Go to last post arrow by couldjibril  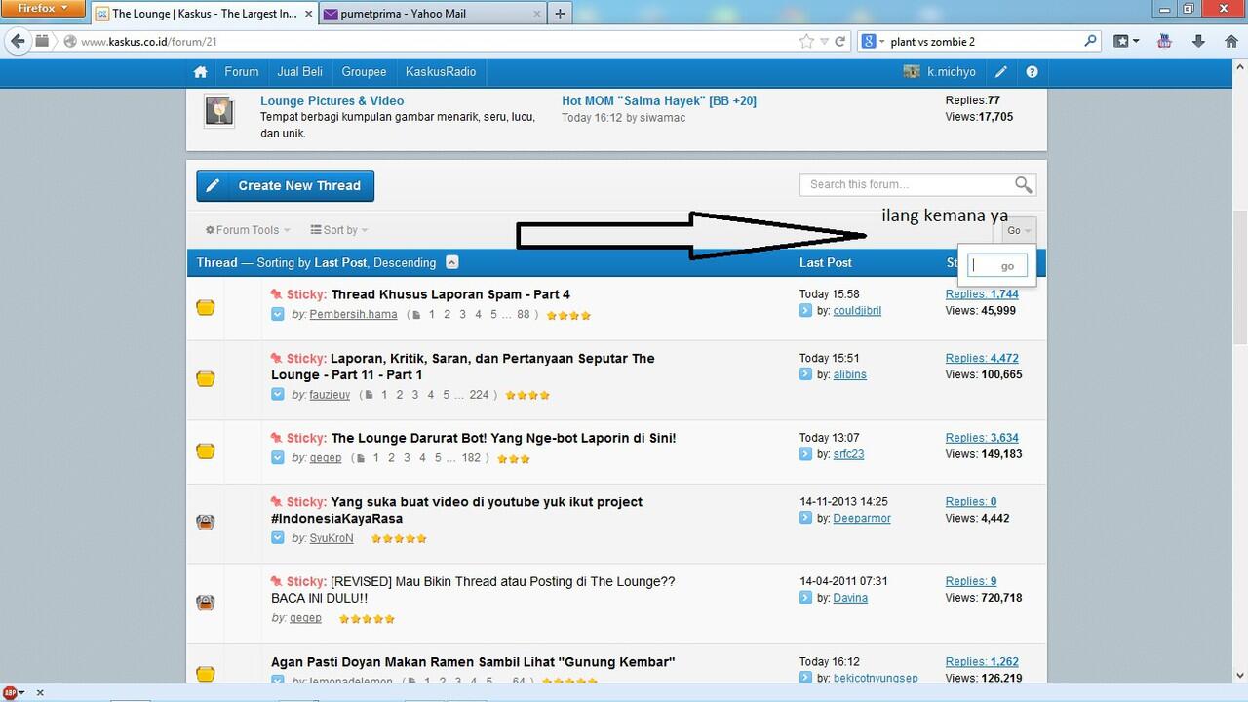805,311
